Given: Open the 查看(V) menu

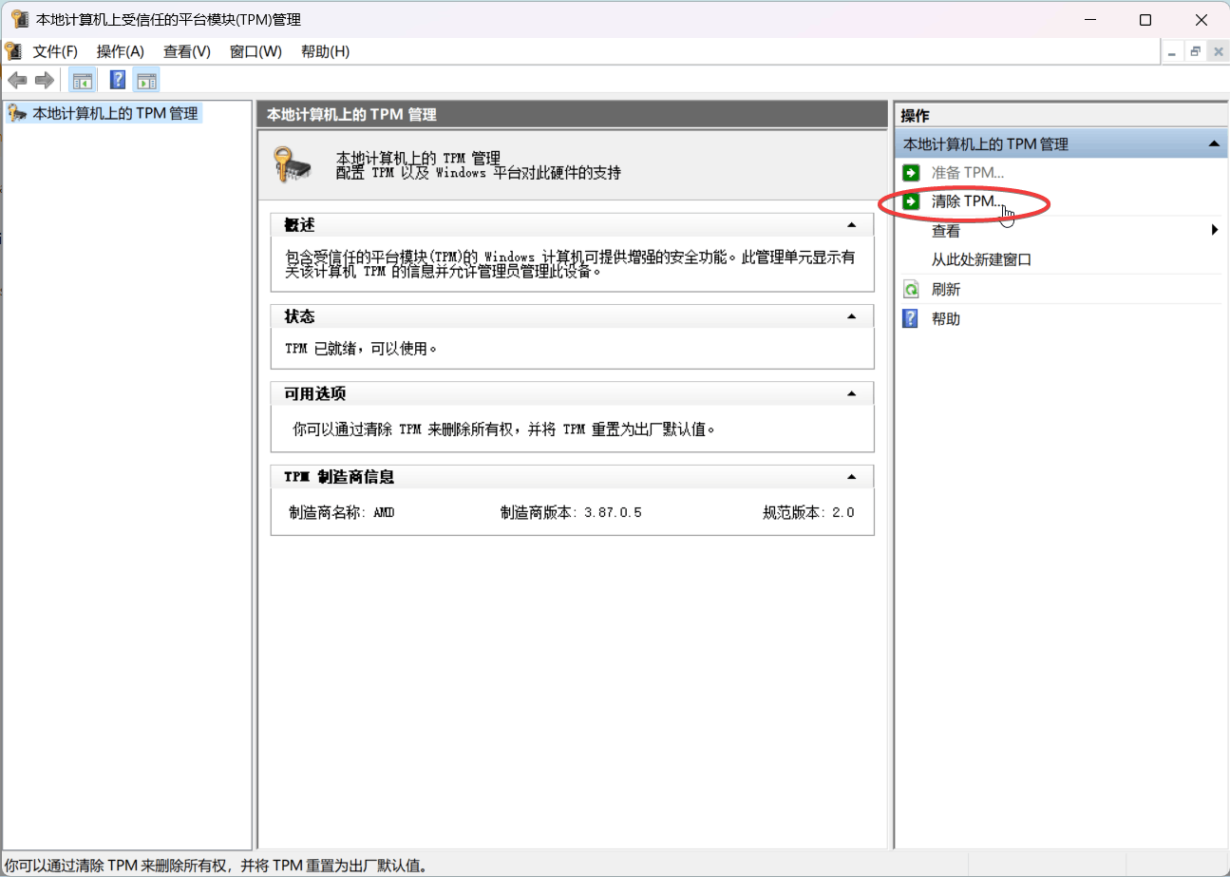Looking at the screenshot, I should pos(187,51).
